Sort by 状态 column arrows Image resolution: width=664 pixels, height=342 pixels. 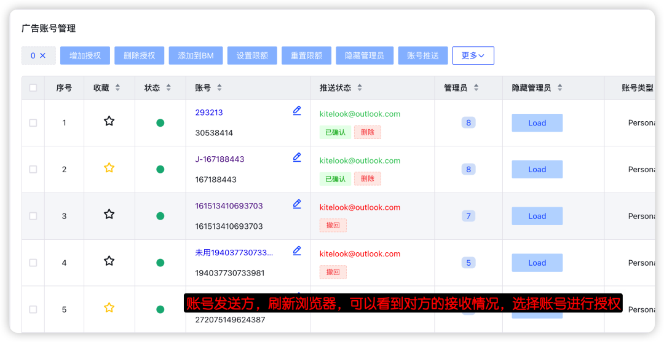(x=168, y=88)
